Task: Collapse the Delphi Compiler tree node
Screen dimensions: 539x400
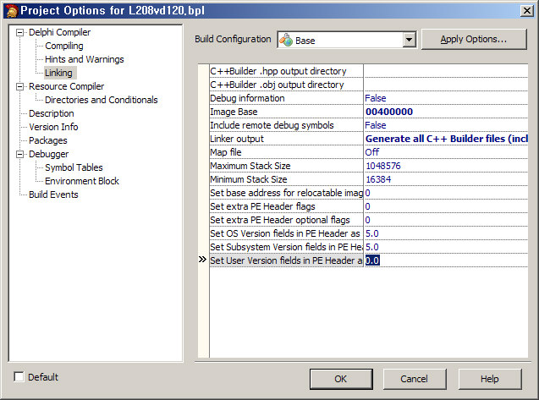Action: click(x=20, y=32)
